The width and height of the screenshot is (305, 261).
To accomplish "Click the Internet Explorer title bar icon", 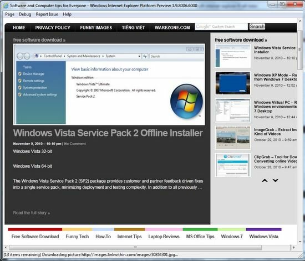I will 6,5.
